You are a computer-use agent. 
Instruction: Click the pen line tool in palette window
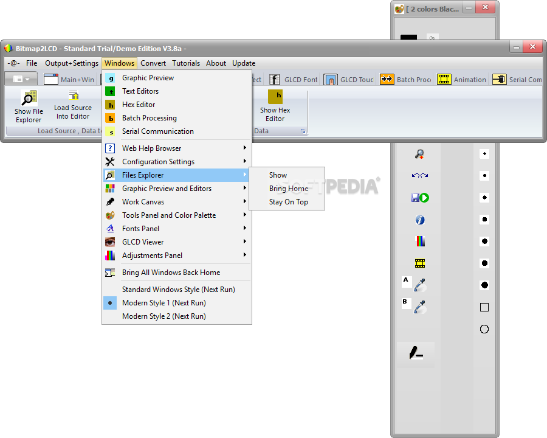(x=416, y=353)
